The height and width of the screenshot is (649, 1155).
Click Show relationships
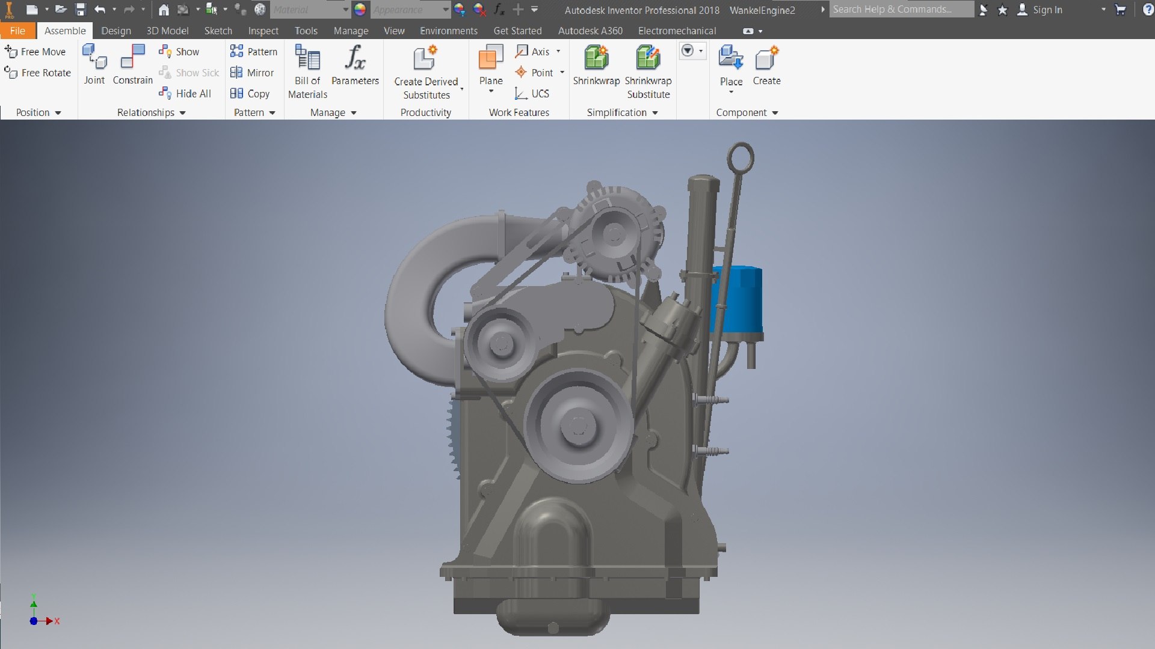click(x=179, y=52)
